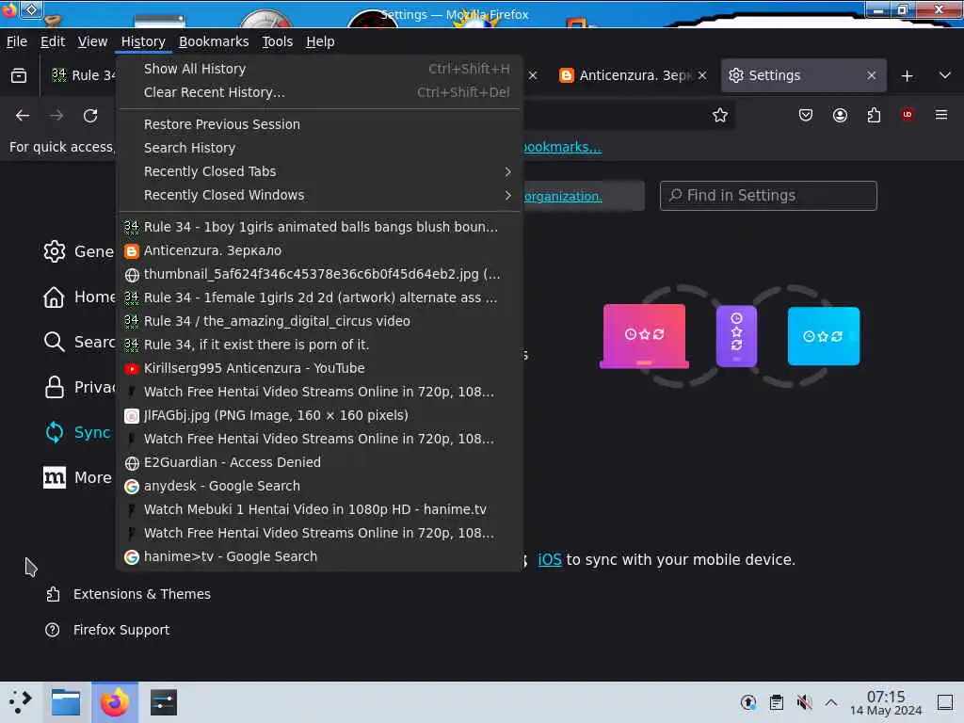The width and height of the screenshot is (964, 723).
Task: Click the back navigation arrow
Action: [23, 116]
